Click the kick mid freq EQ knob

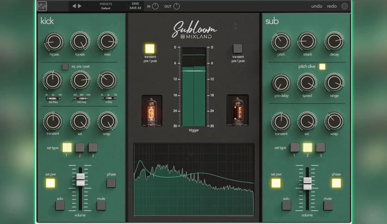(x=80, y=80)
